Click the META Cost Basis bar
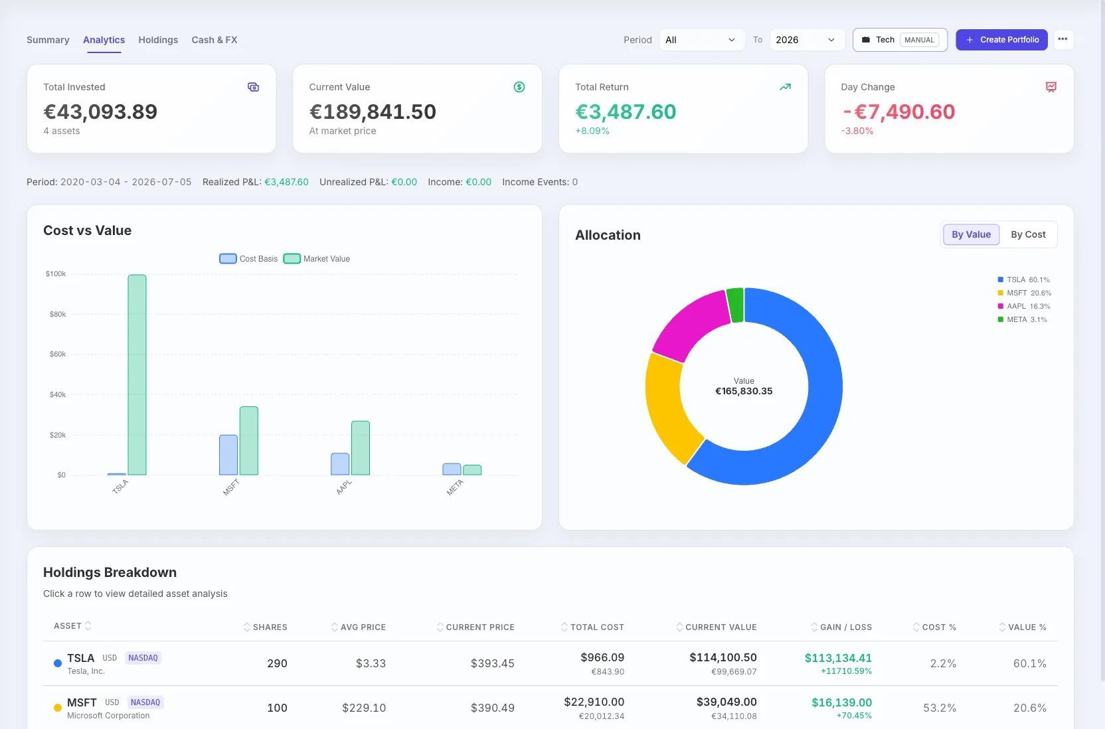 coord(452,469)
